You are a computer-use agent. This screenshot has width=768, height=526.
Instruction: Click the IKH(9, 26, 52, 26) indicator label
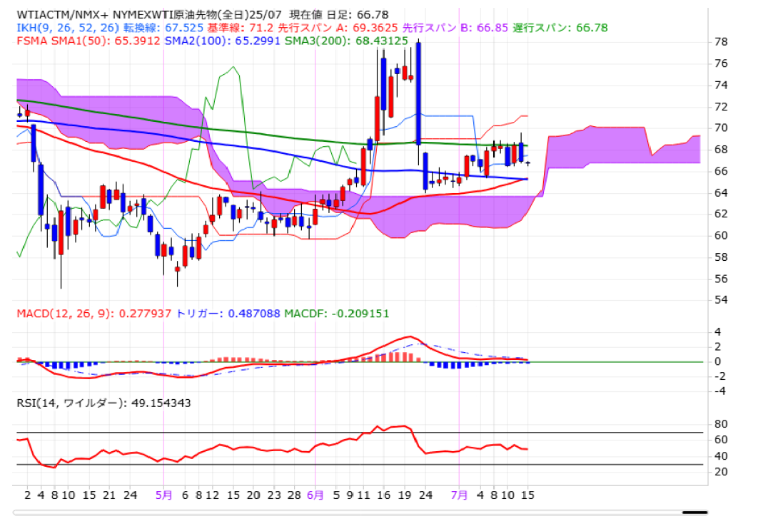(68, 28)
